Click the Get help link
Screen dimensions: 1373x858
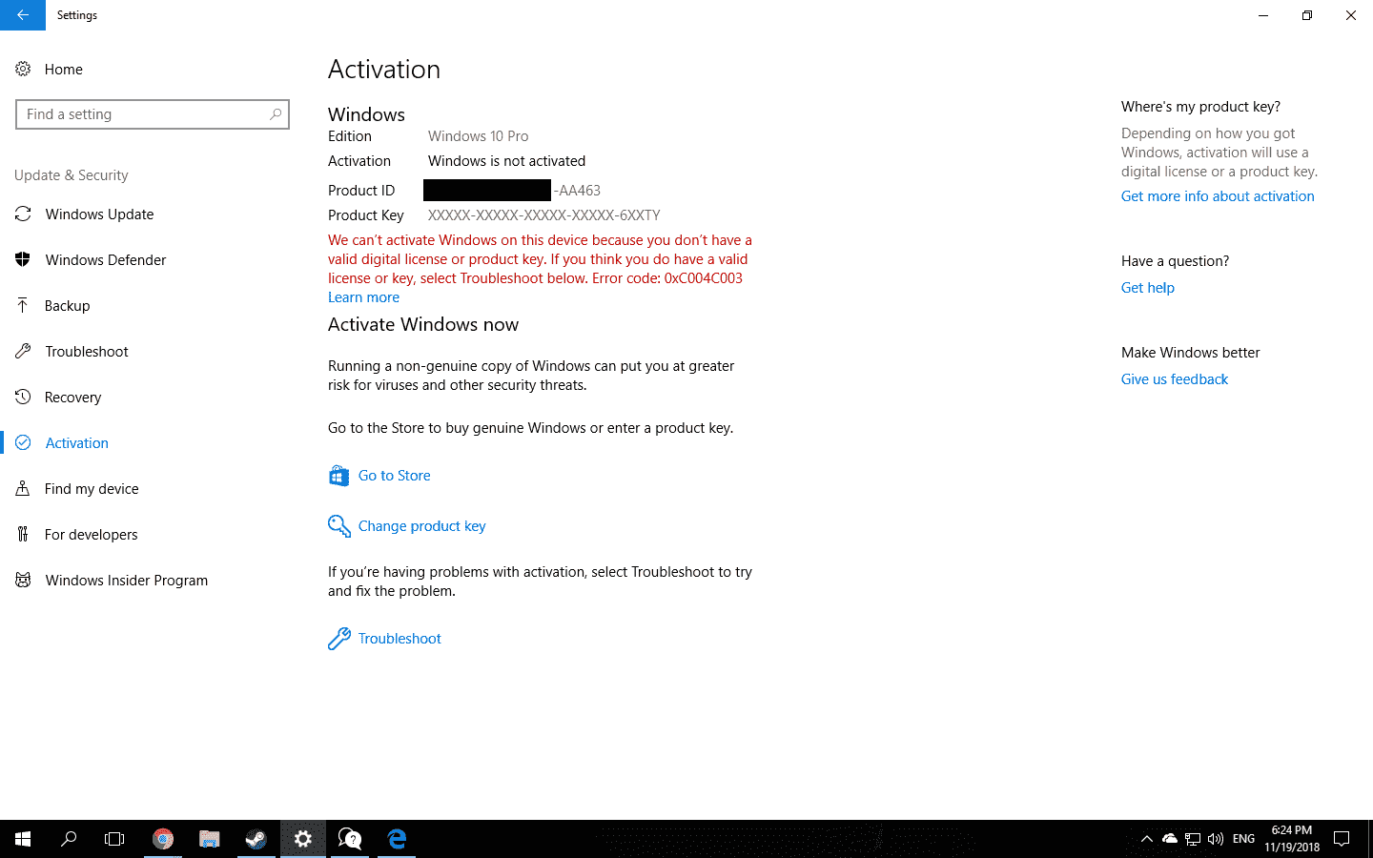pos(1148,288)
